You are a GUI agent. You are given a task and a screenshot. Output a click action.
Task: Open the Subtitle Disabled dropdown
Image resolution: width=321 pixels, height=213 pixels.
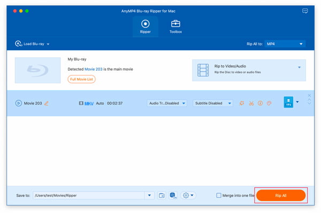[213, 103]
